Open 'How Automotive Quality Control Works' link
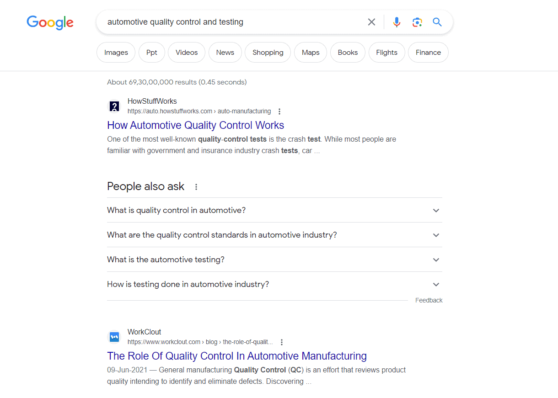The height and width of the screenshot is (398, 558). tap(196, 125)
